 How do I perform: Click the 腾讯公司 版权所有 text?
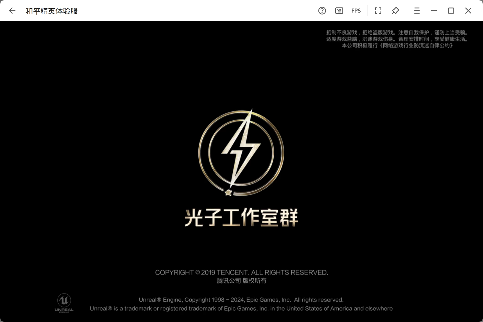241,281
